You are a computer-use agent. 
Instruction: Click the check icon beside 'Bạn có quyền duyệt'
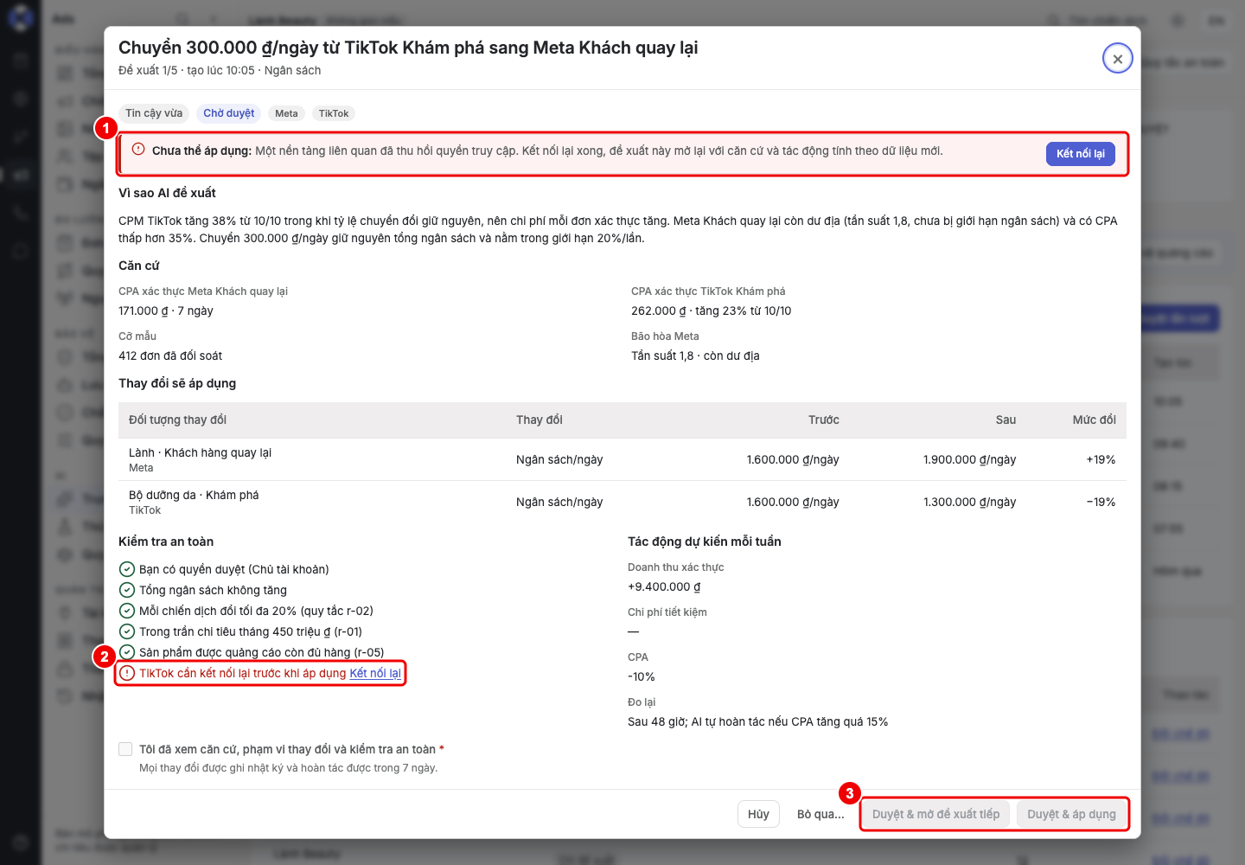[x=127, y=569]
